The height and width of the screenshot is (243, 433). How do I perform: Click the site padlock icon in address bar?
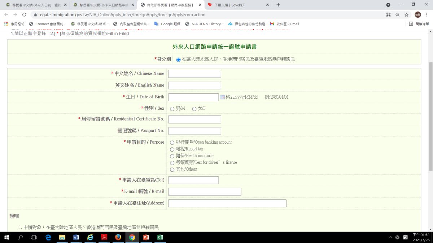35,15
